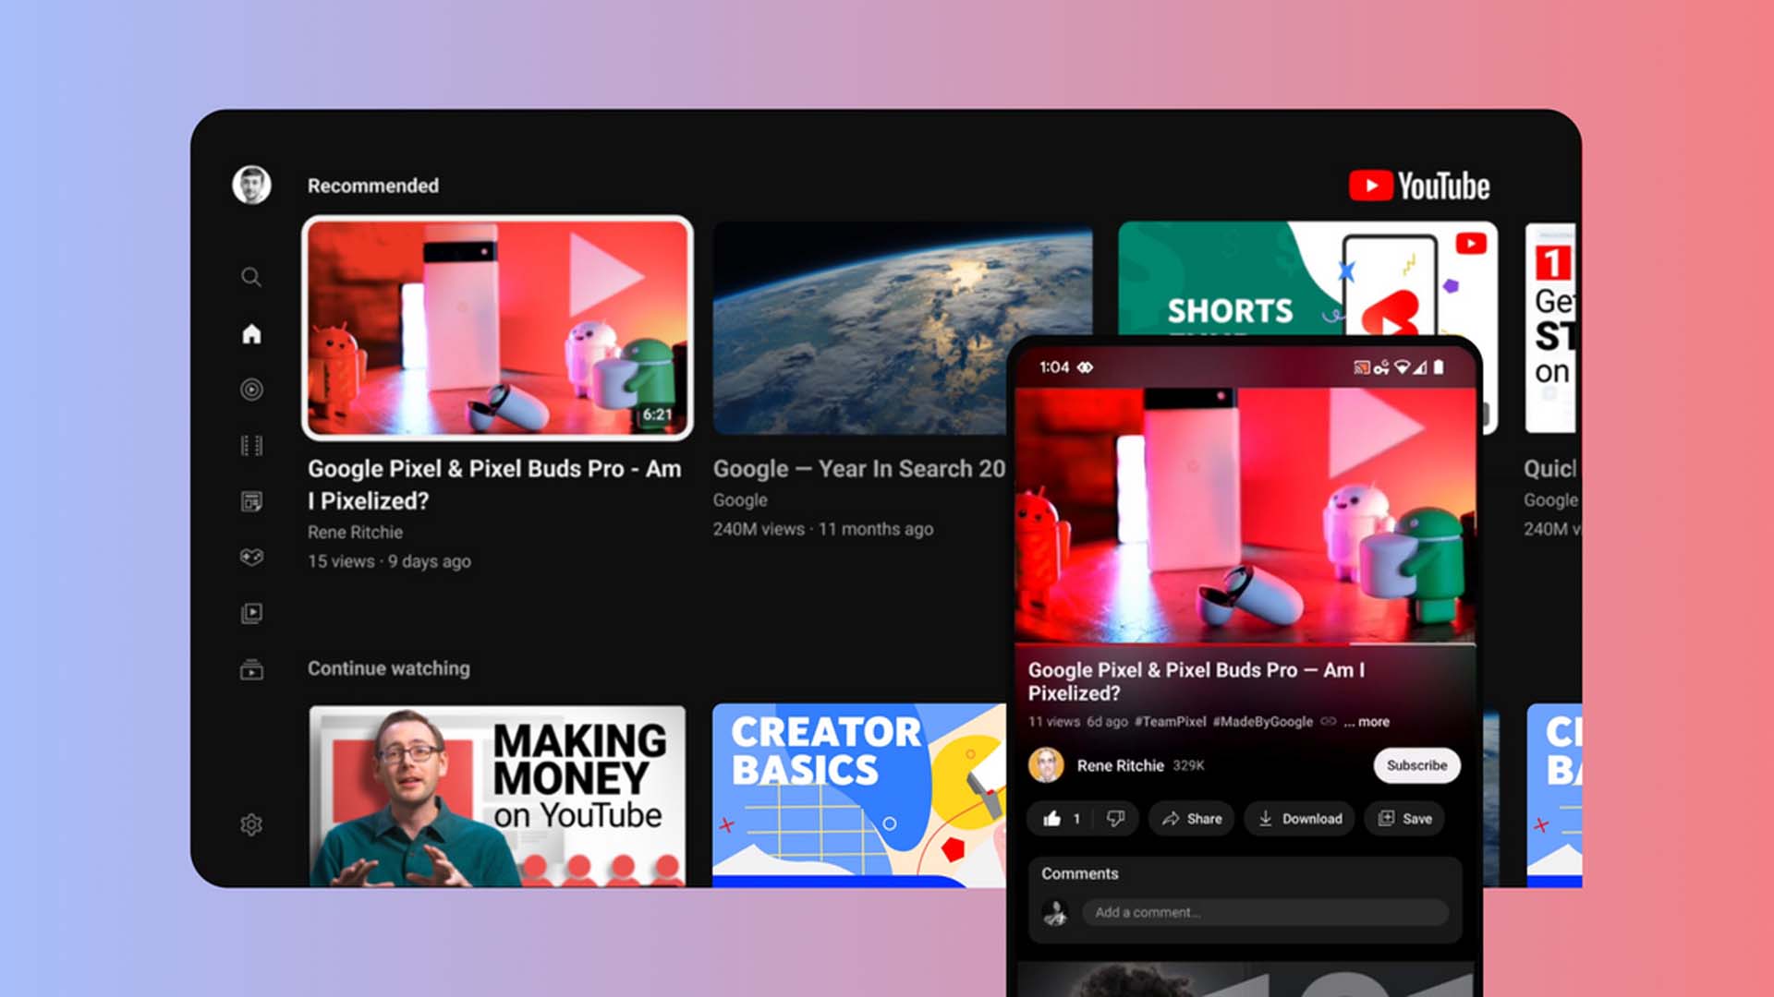The width and height of the screenshot is (1774, 997).
Task: Open the Gaming controller sidebar icon
Action: click(x=251, y=557)
